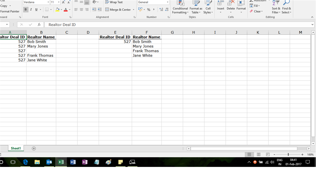The height and width of the screenshot is (186, 332).
Task: Expand the Borders dropdown arrow
Action: [x=51, y=9]
